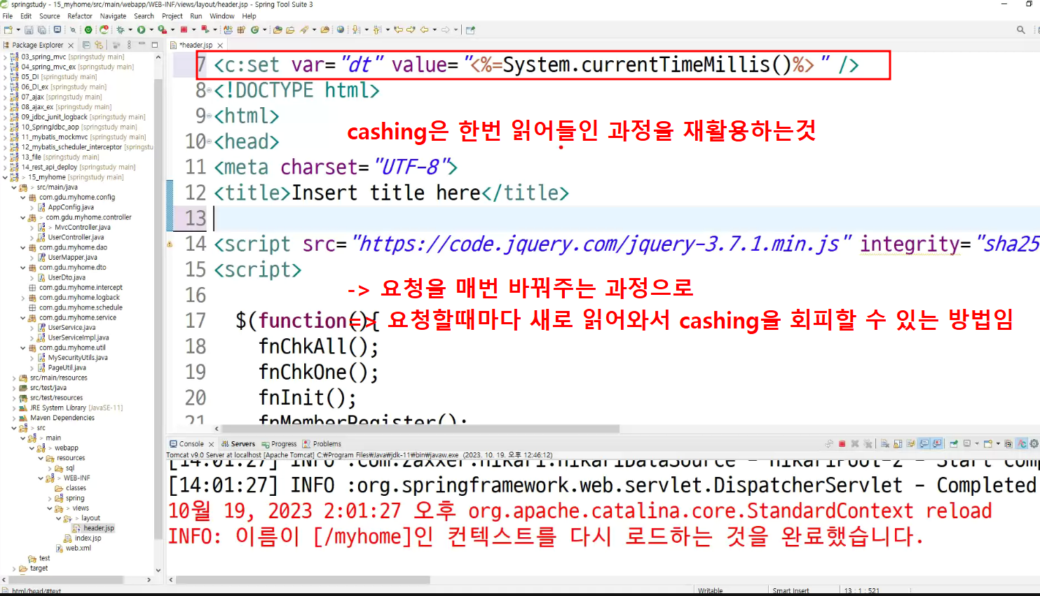This screenshot has width=1040, height=596.
Task: Click the console horizontal scrollbar thumb
Action: (x=302, y=580)
